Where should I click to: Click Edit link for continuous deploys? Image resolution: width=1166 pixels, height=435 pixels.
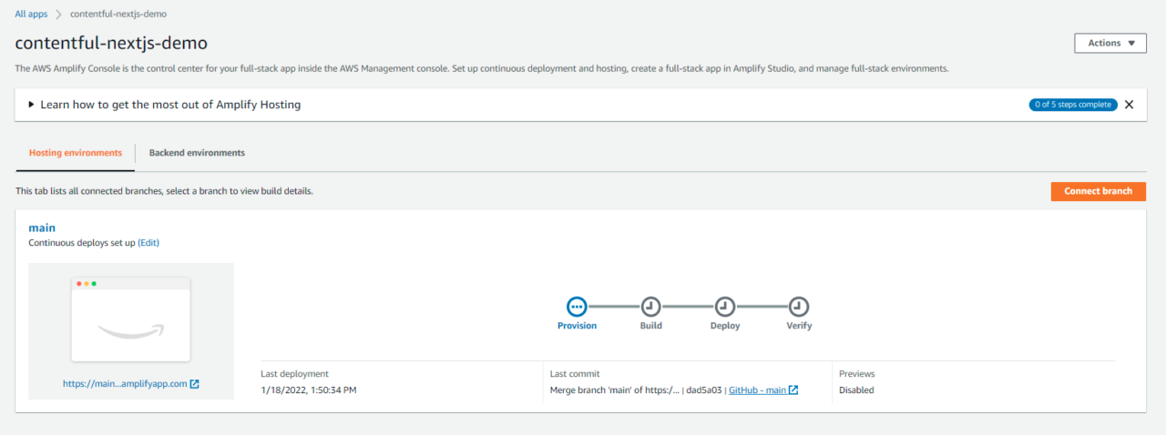[x=148, y=243]
